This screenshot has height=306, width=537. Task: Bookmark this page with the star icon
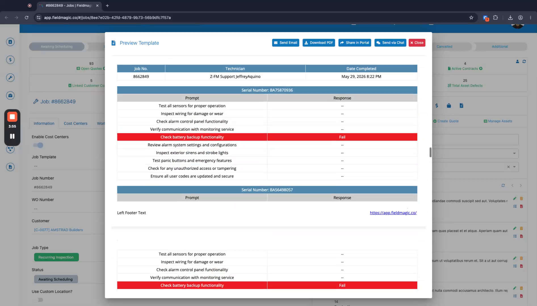471,18
